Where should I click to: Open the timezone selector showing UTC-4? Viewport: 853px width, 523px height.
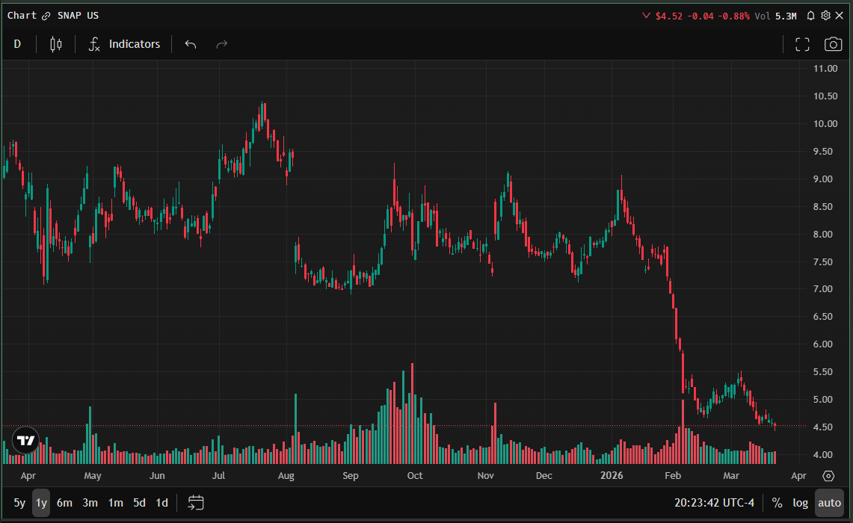(x=714, y=503)
